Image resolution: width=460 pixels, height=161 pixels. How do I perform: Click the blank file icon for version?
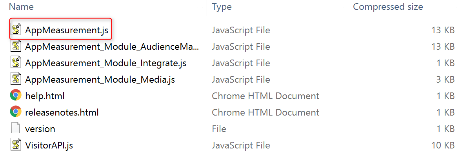pos(16,128)
